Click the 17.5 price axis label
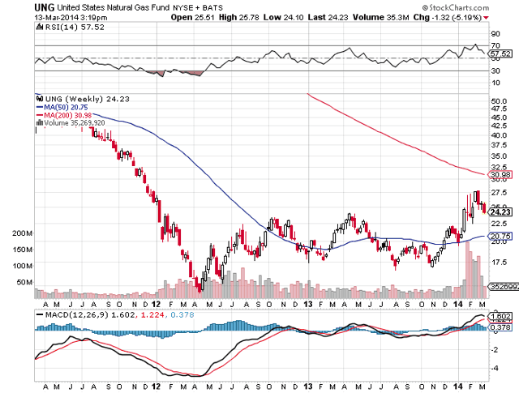Viewport: 519px width, 393px height. tap(500, 262)
